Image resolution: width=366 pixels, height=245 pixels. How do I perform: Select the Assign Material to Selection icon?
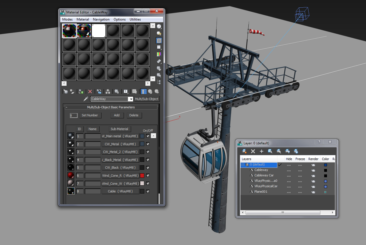tap(81, 91)
